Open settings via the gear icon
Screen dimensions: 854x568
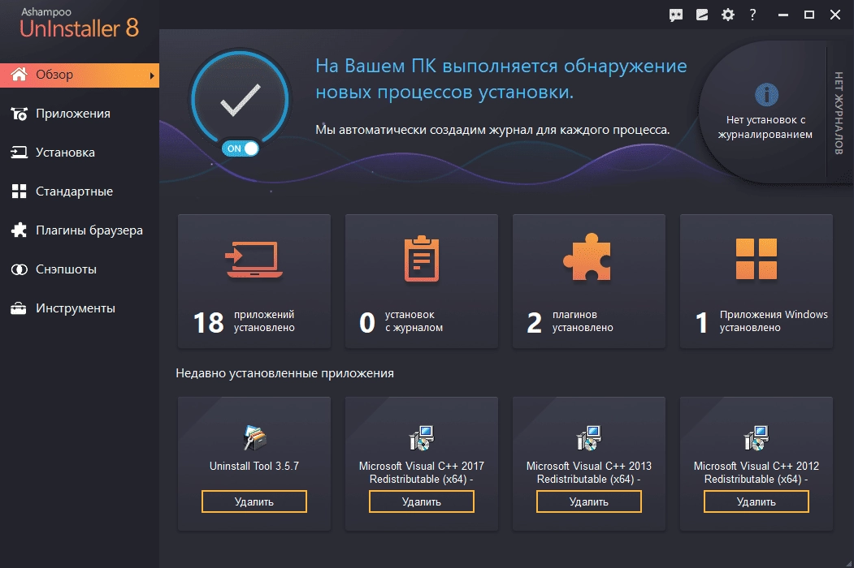click(727, 15)
